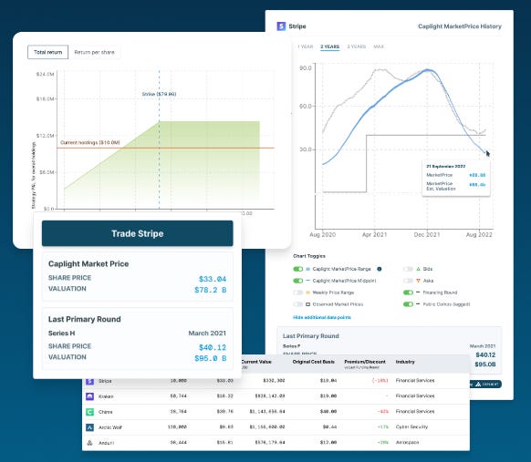
Task: Switch to Return per share tab
Action: [94, 52]
